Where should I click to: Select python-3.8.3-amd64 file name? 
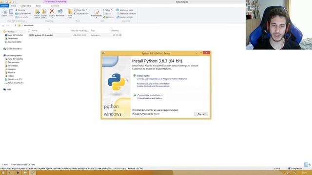click(43, 35)
